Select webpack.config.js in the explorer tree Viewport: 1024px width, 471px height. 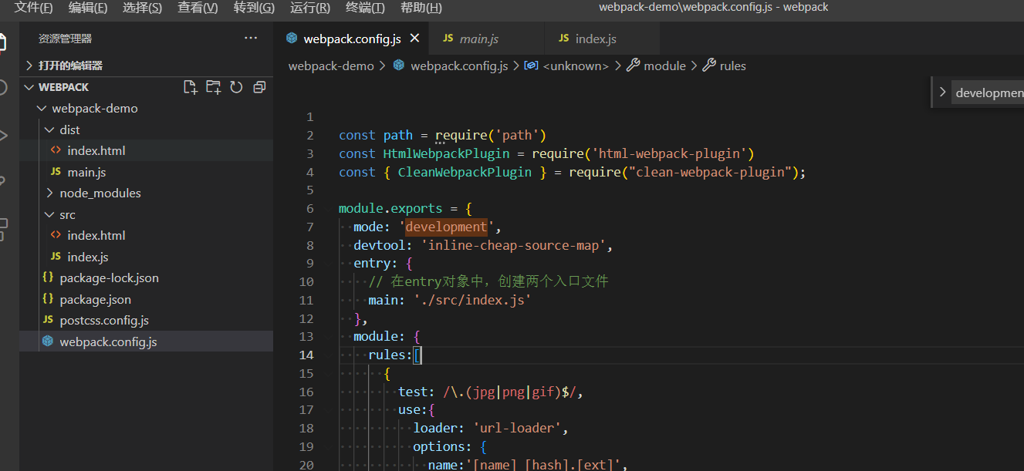click(x=147, y=341)
